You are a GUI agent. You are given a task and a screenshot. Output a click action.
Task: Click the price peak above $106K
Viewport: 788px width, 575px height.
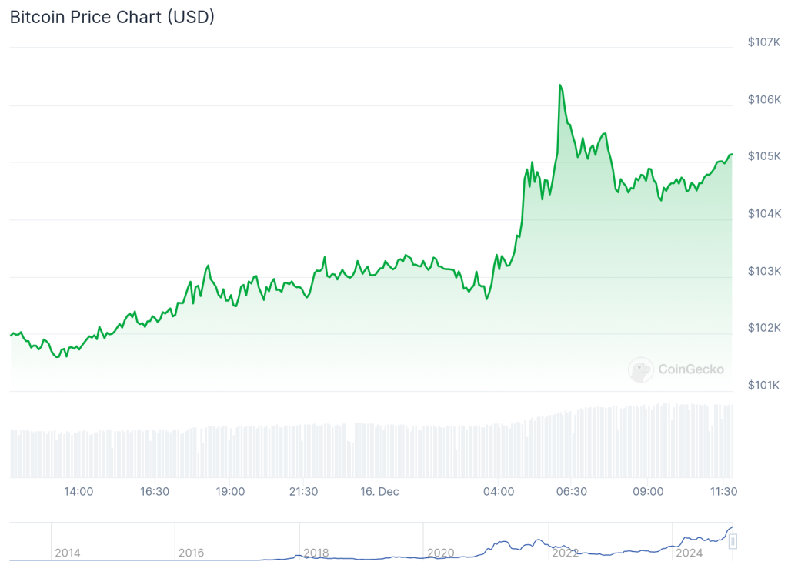point(559,85)
